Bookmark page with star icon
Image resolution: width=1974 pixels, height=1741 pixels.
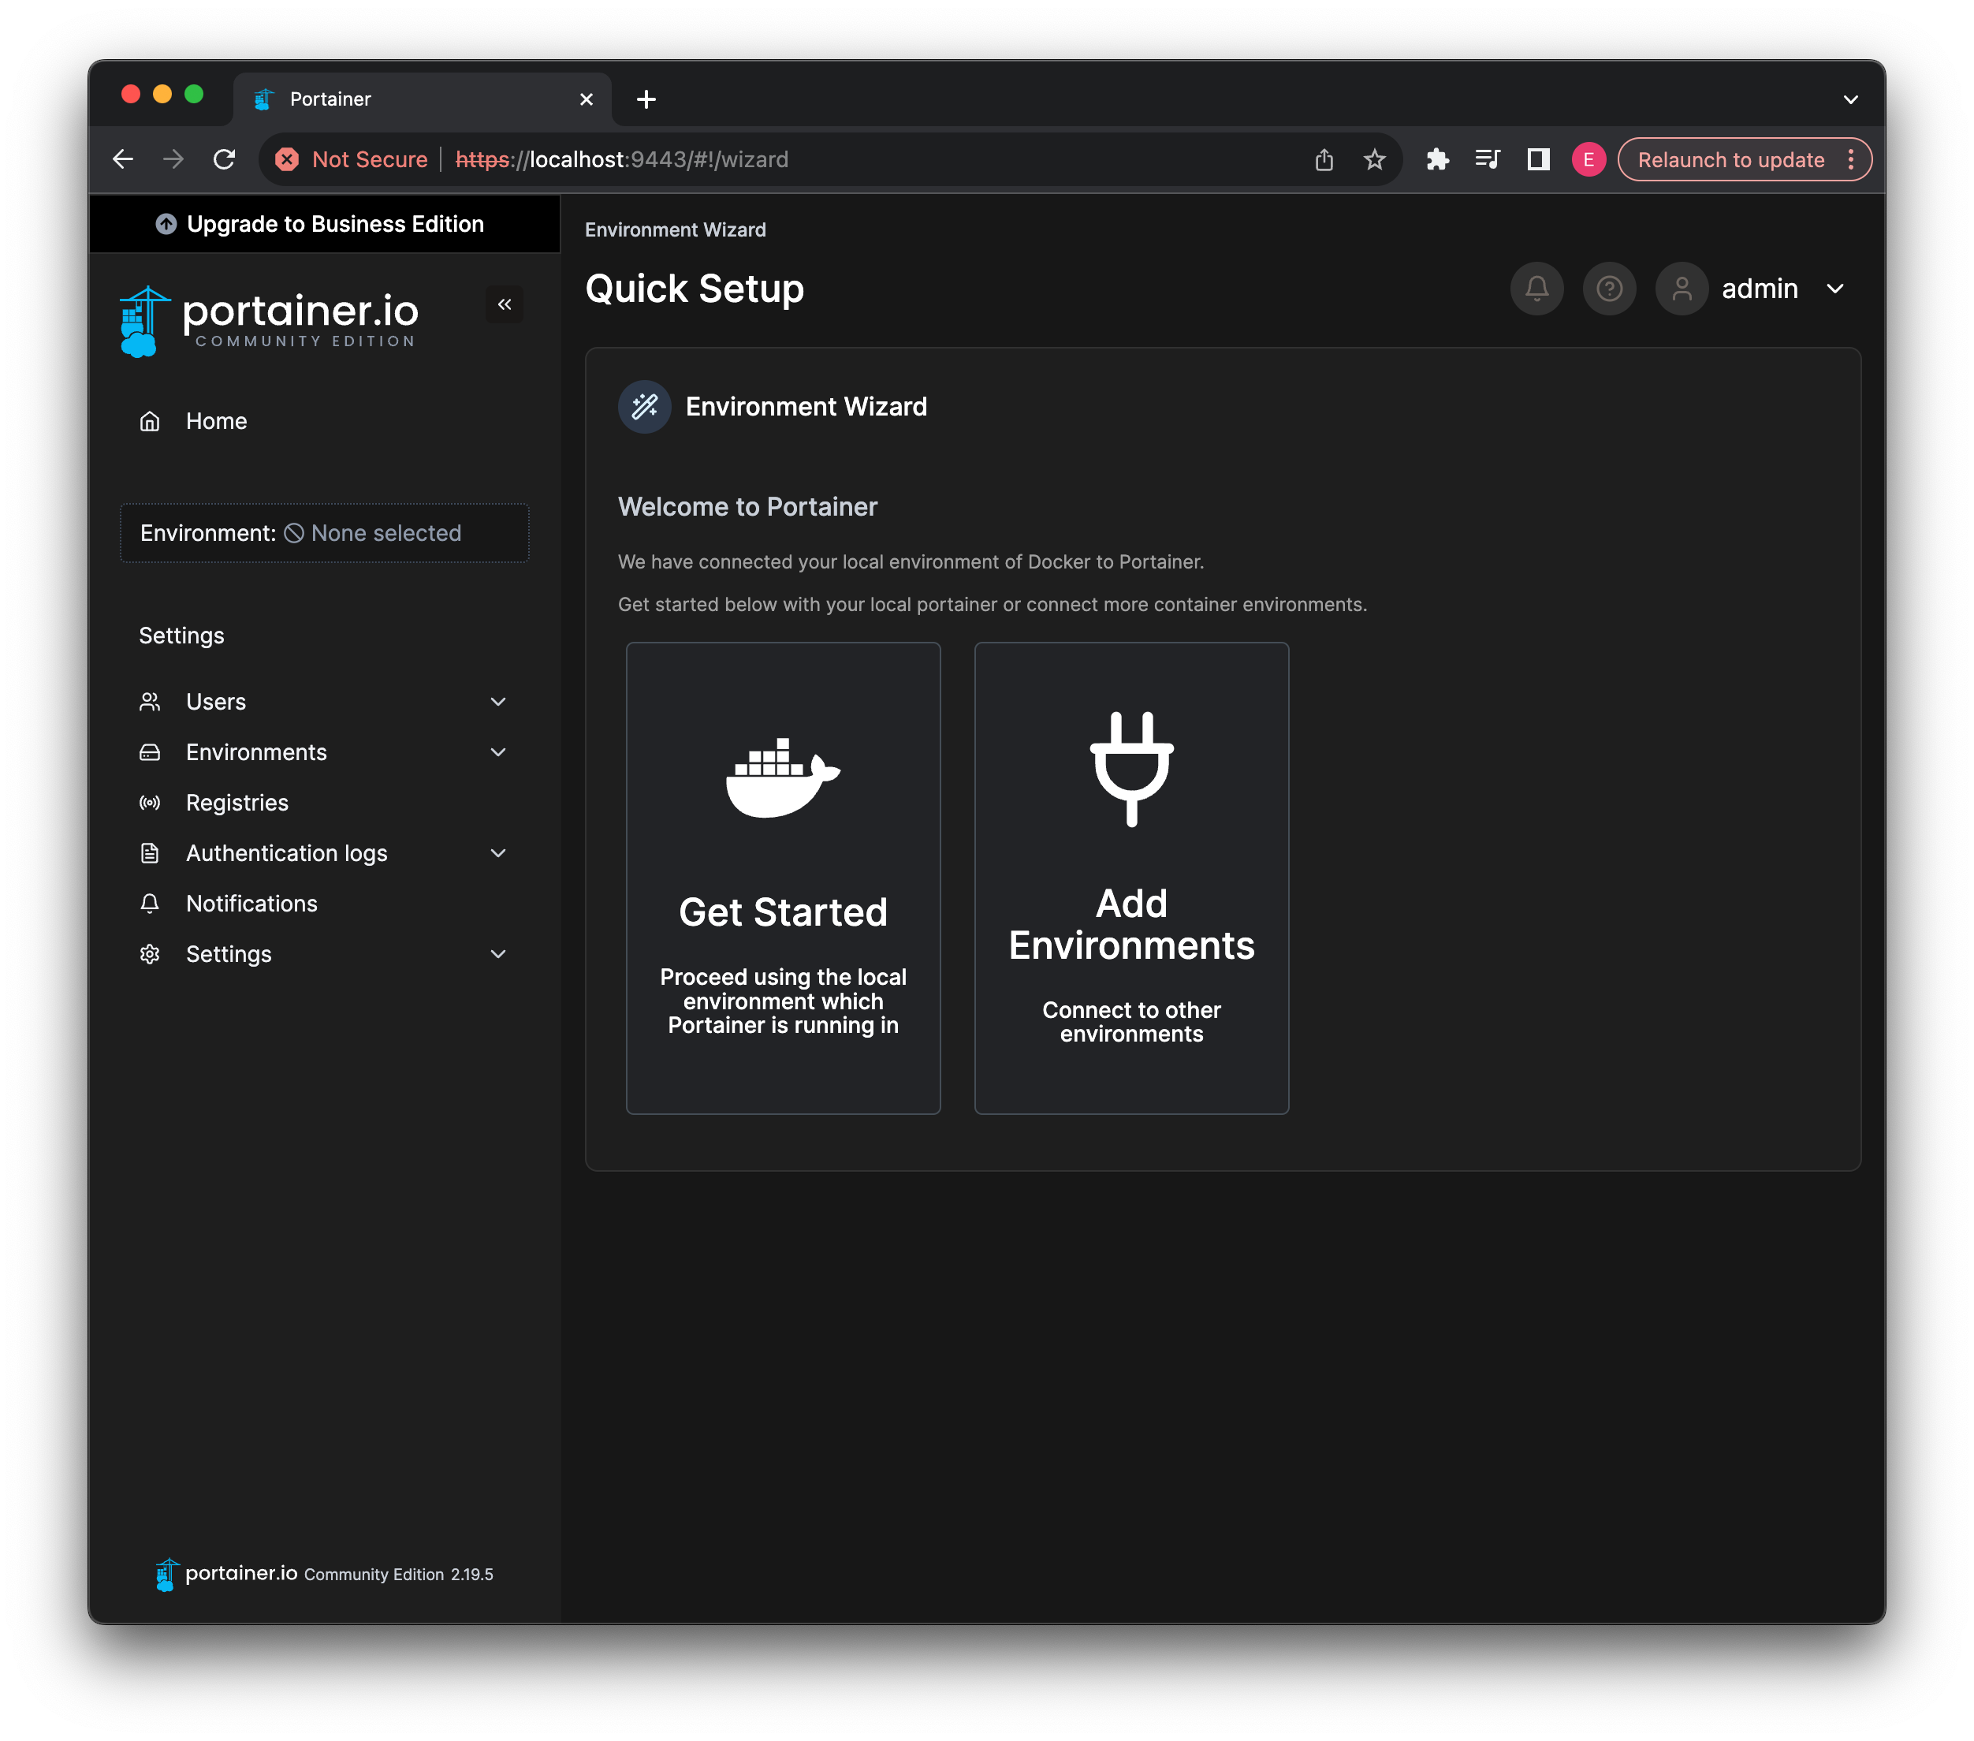click(1374, 159)
